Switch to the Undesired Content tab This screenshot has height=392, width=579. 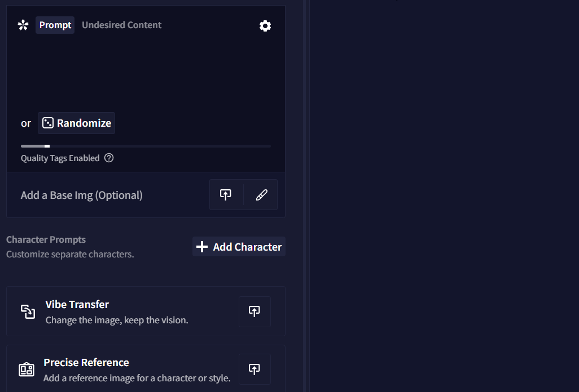click(x=121, y=25)
